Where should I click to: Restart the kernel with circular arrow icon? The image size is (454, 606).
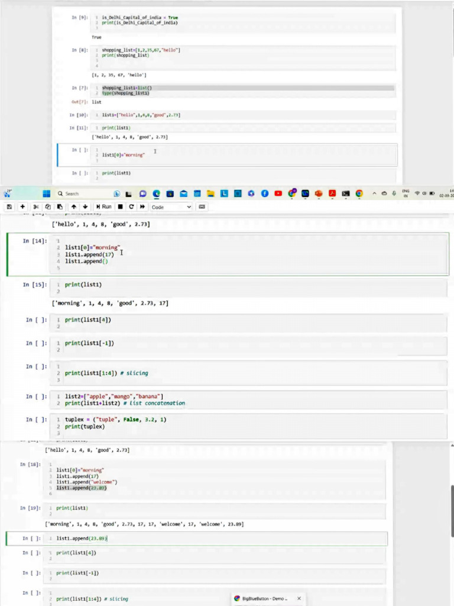[131, 207]
